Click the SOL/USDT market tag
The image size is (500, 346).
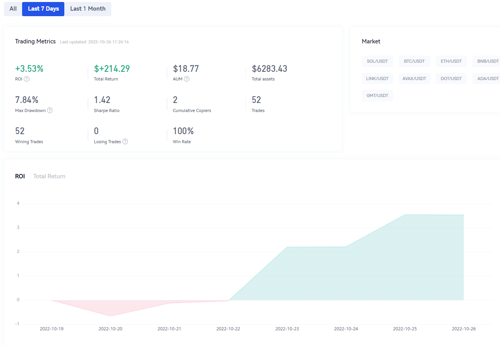point(377,61)
